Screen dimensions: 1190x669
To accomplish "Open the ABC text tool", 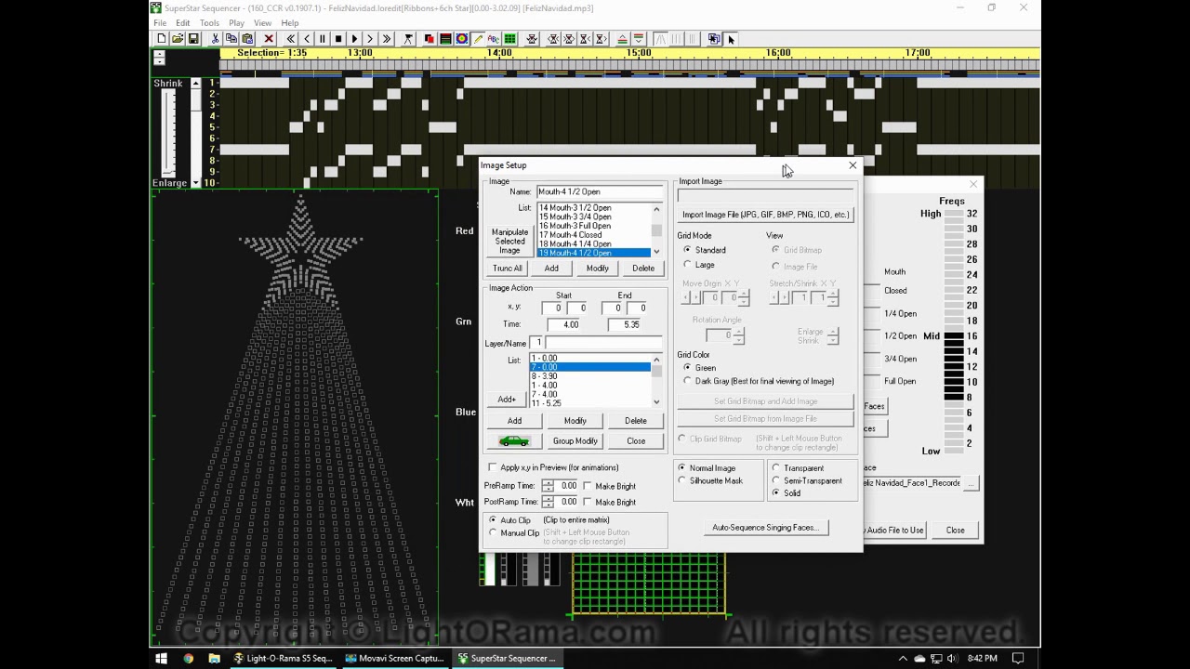I will point(494,39).
